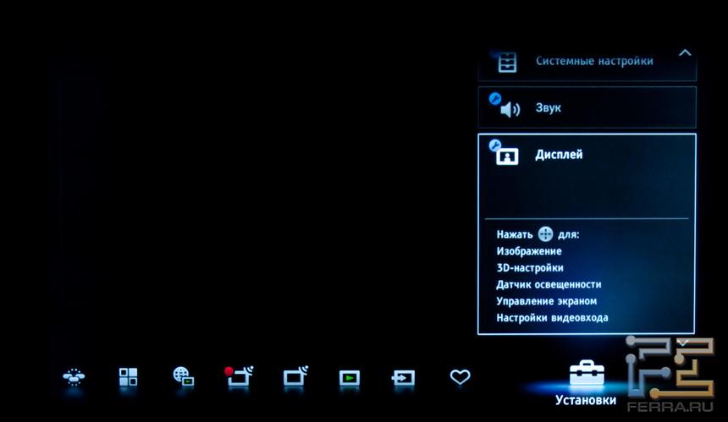Open the Sony Entertainment Network icon

74,377
